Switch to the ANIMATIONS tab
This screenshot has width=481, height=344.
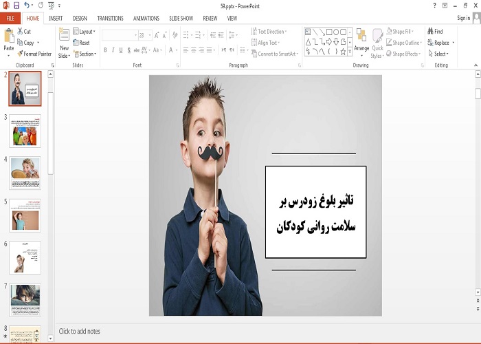146,19
